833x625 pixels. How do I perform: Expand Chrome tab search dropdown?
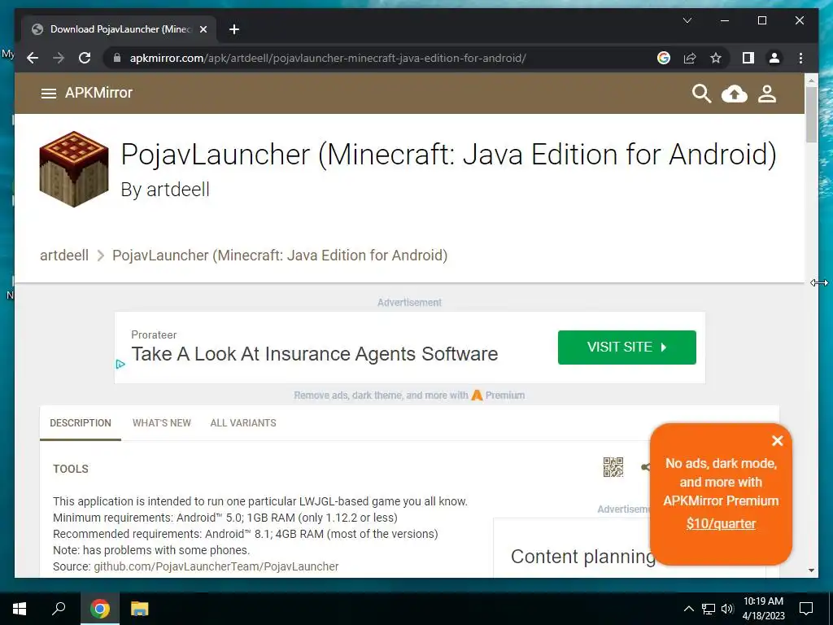pos(687,20)
